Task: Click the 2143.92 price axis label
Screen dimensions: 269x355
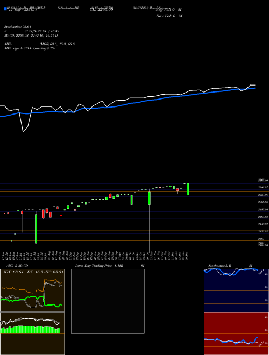Action: [263, 224]
